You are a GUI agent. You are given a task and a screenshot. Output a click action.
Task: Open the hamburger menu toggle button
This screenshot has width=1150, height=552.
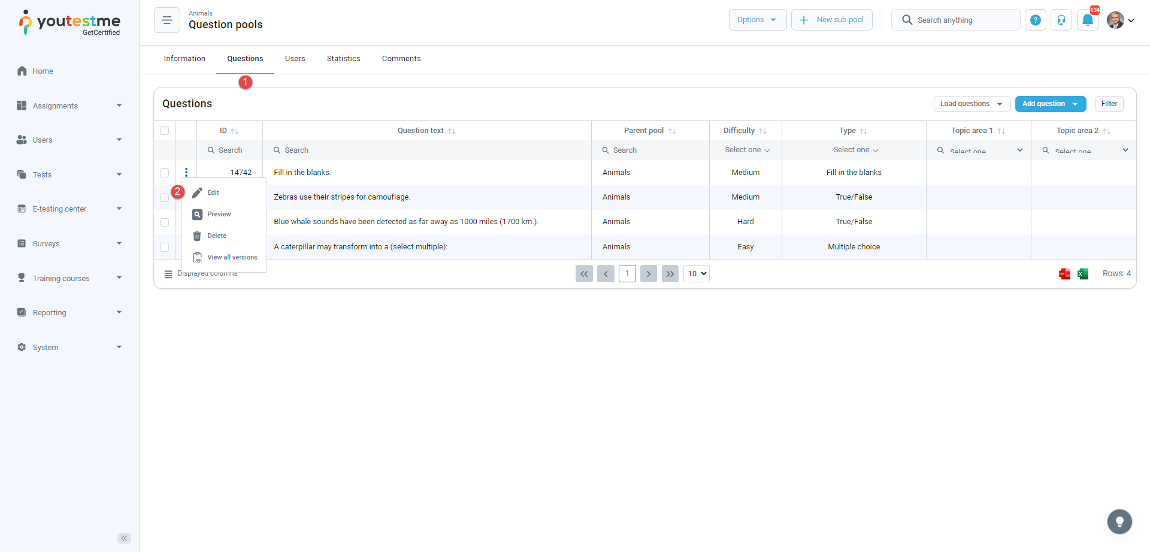(x=167, y=20)
